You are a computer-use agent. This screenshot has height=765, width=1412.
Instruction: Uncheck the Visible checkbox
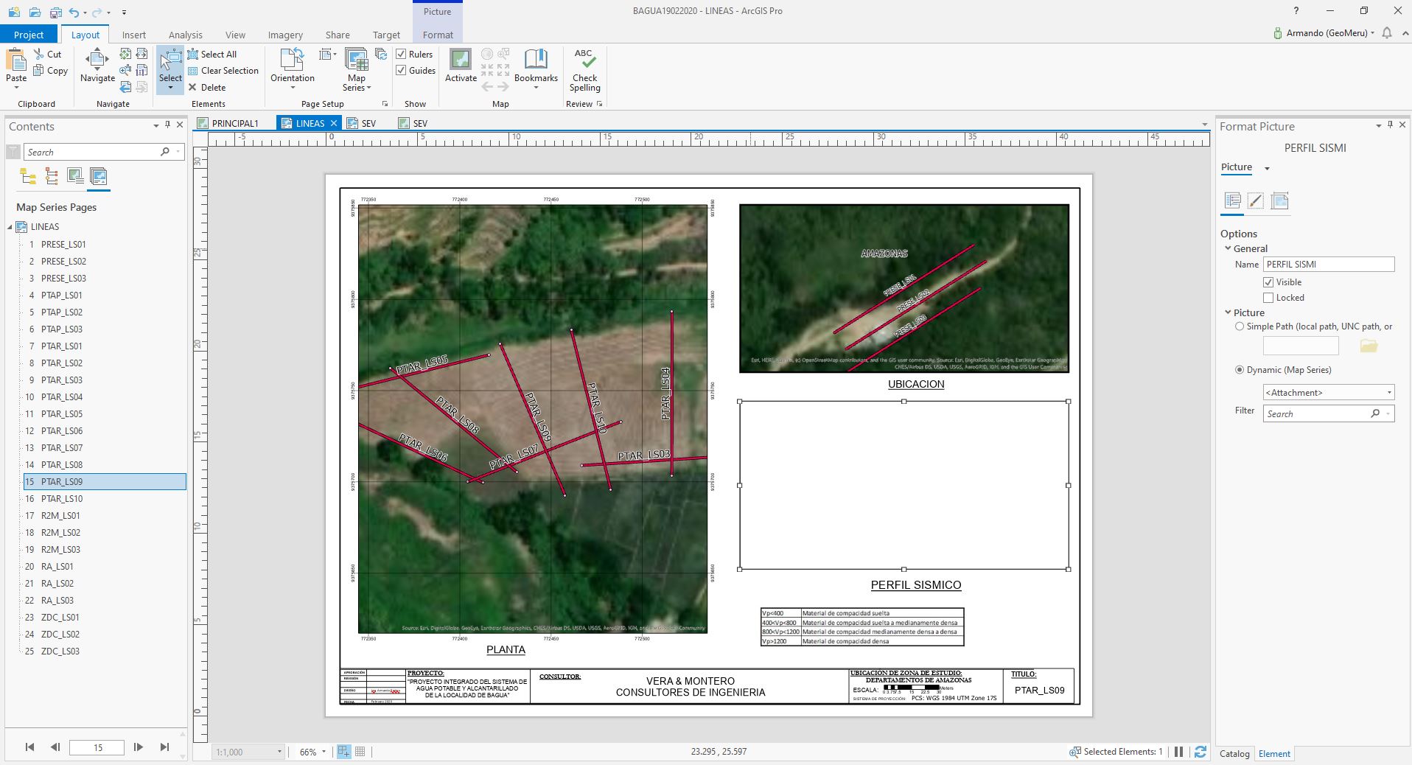(x=1268, y=282)
